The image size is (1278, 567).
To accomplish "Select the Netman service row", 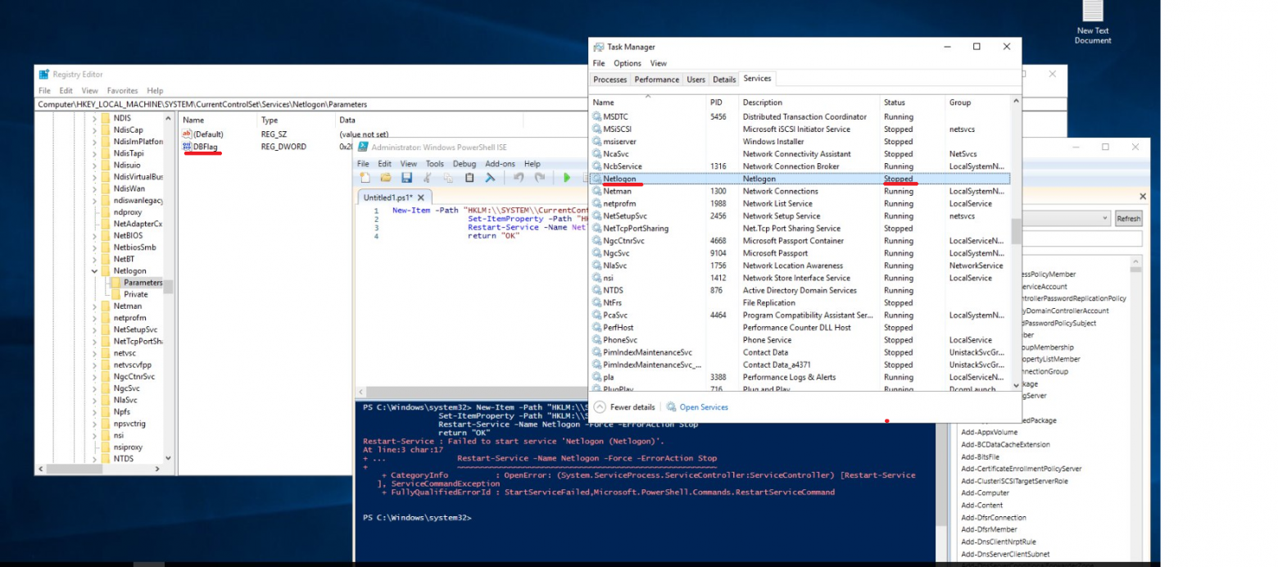I will (x=800, y=191).
